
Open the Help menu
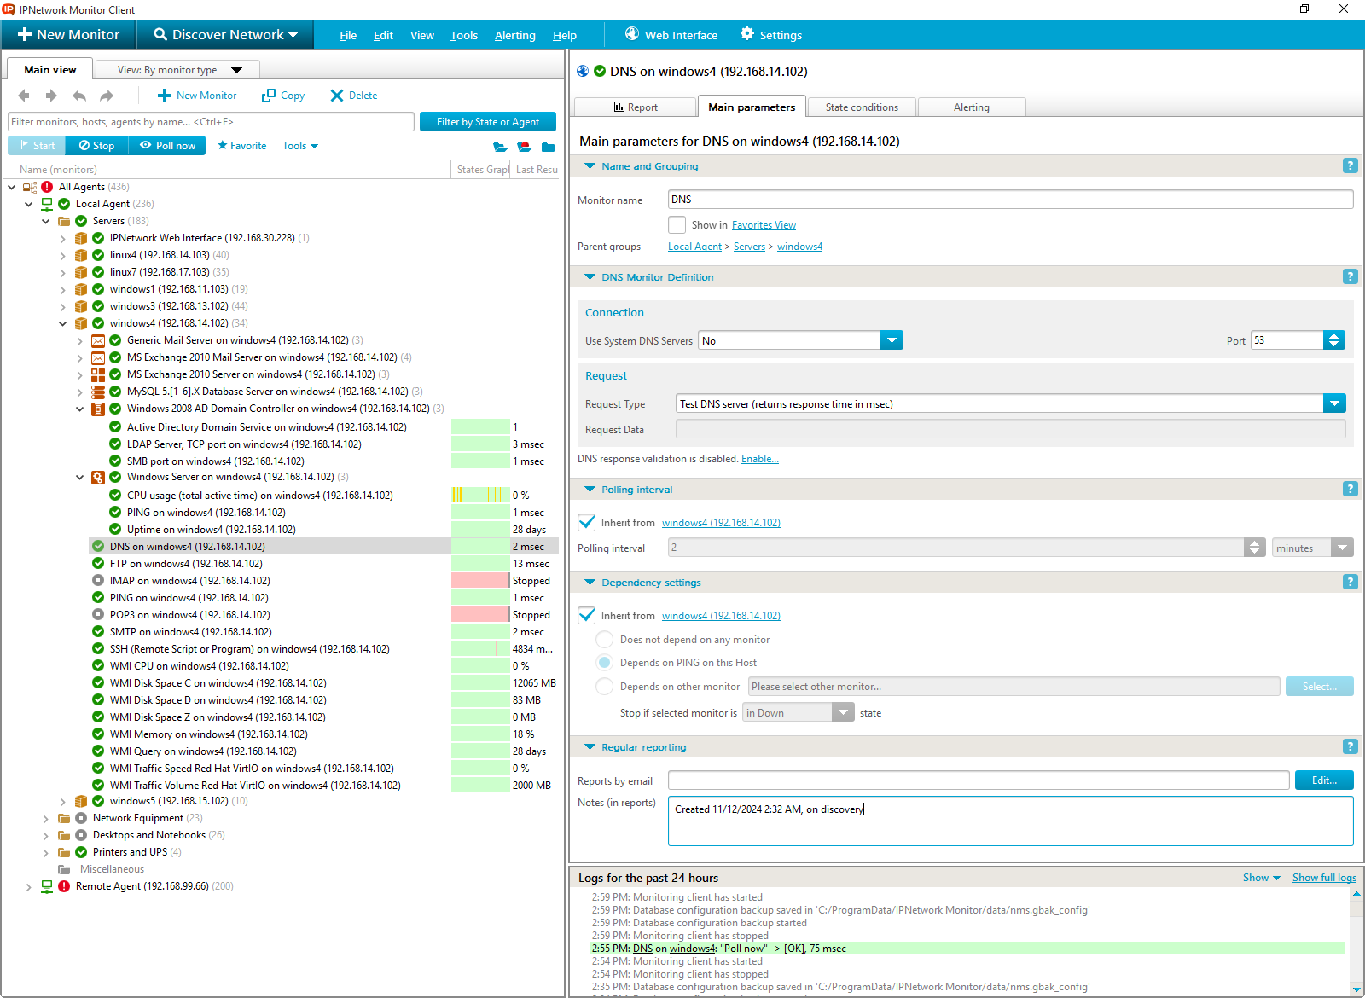point(565,35)
